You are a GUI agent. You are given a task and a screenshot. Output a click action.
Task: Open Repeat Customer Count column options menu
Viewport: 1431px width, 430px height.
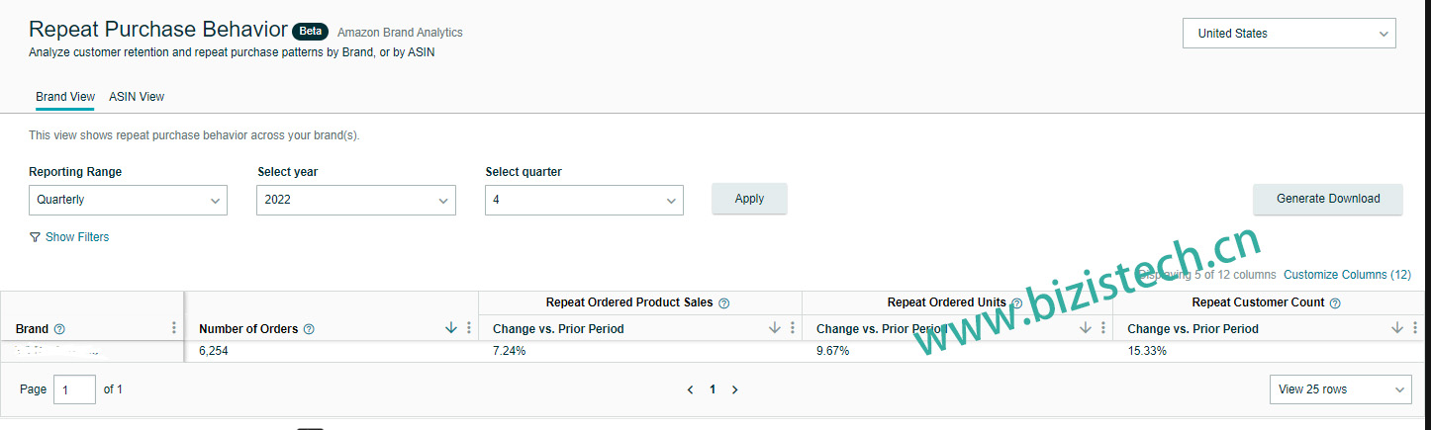tap(1415, 328)
